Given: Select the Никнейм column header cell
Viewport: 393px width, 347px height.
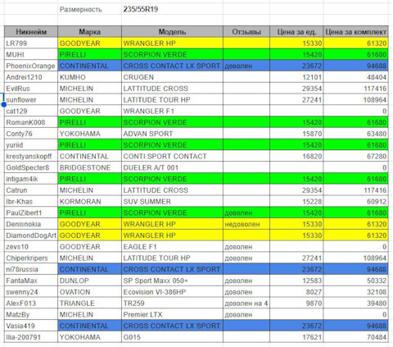Looking at the screenshot, I should 31,32.
